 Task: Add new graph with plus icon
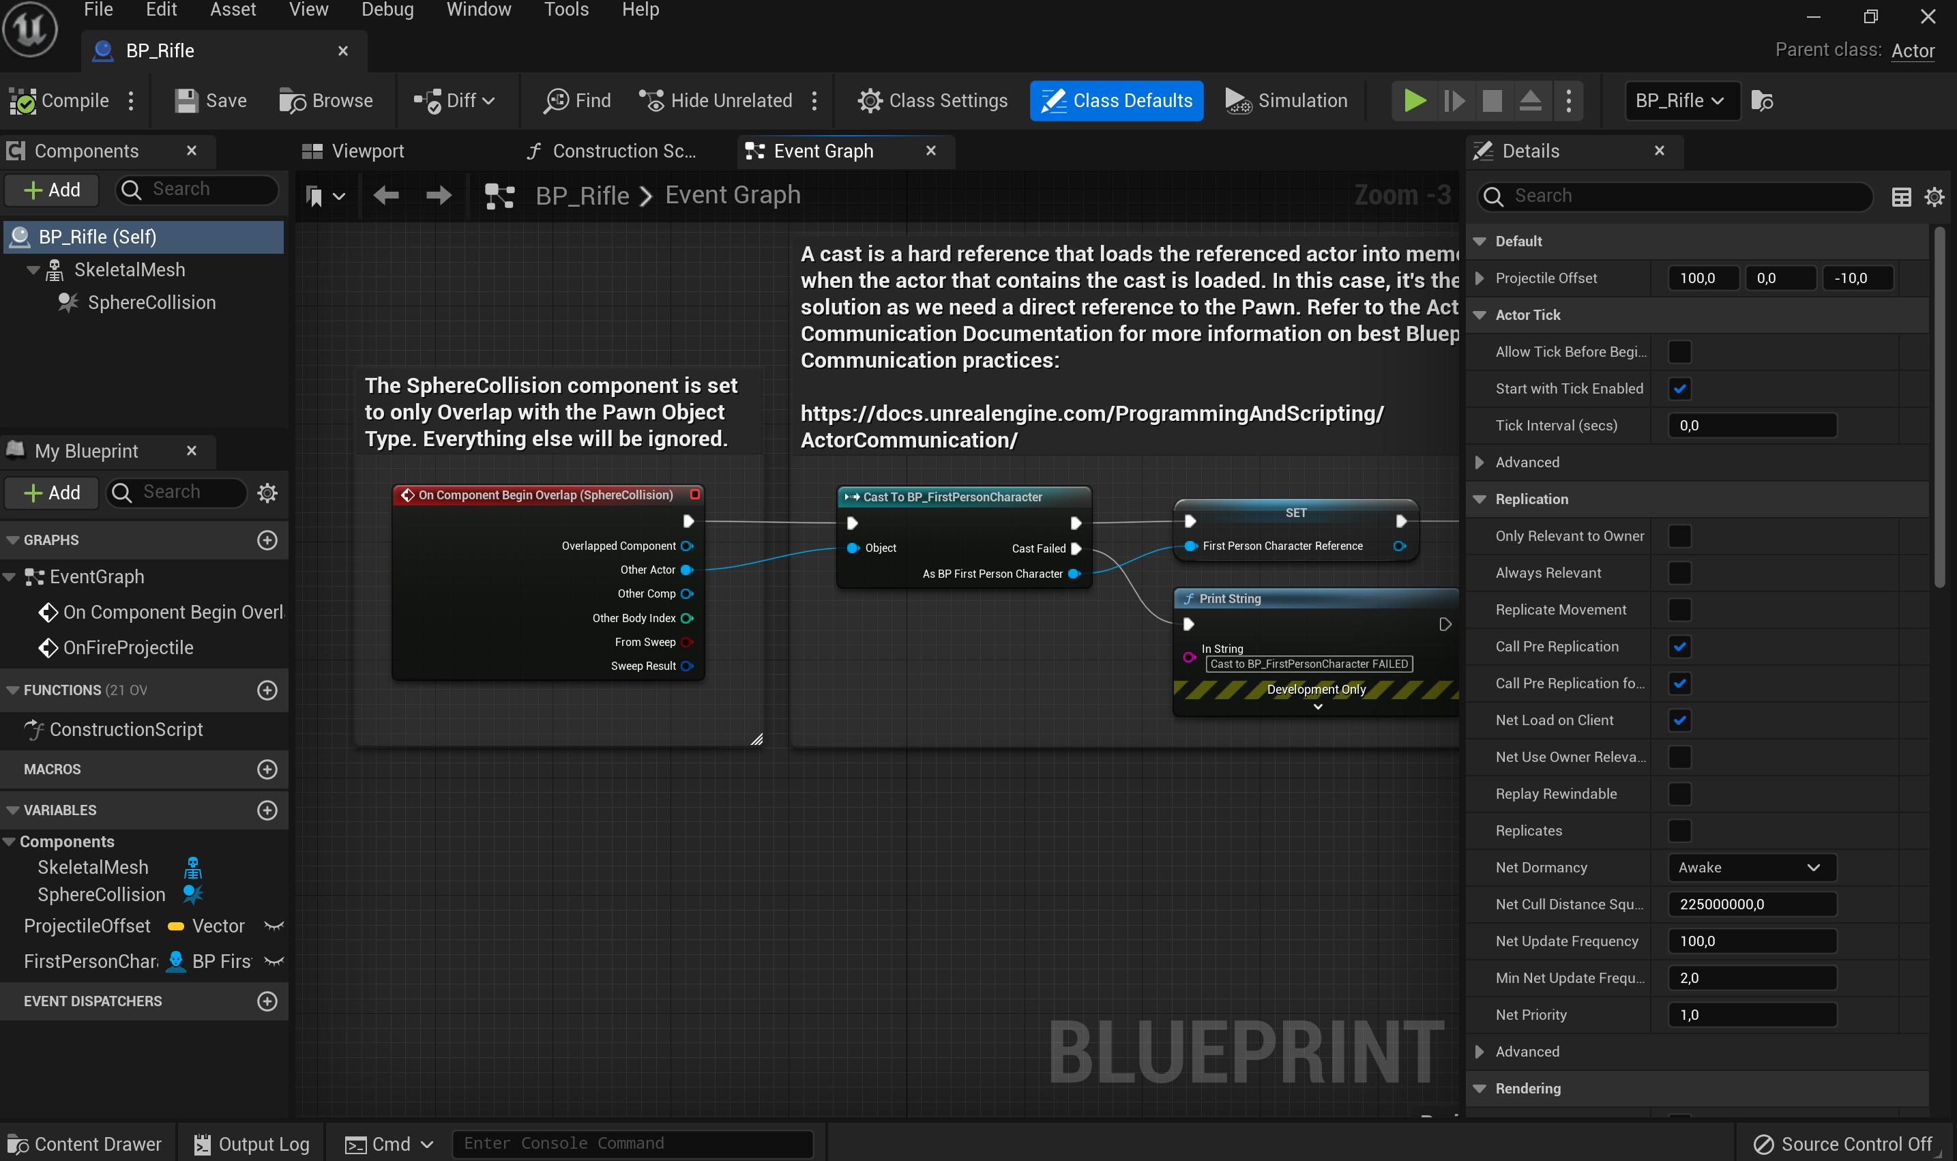point(267,540)
